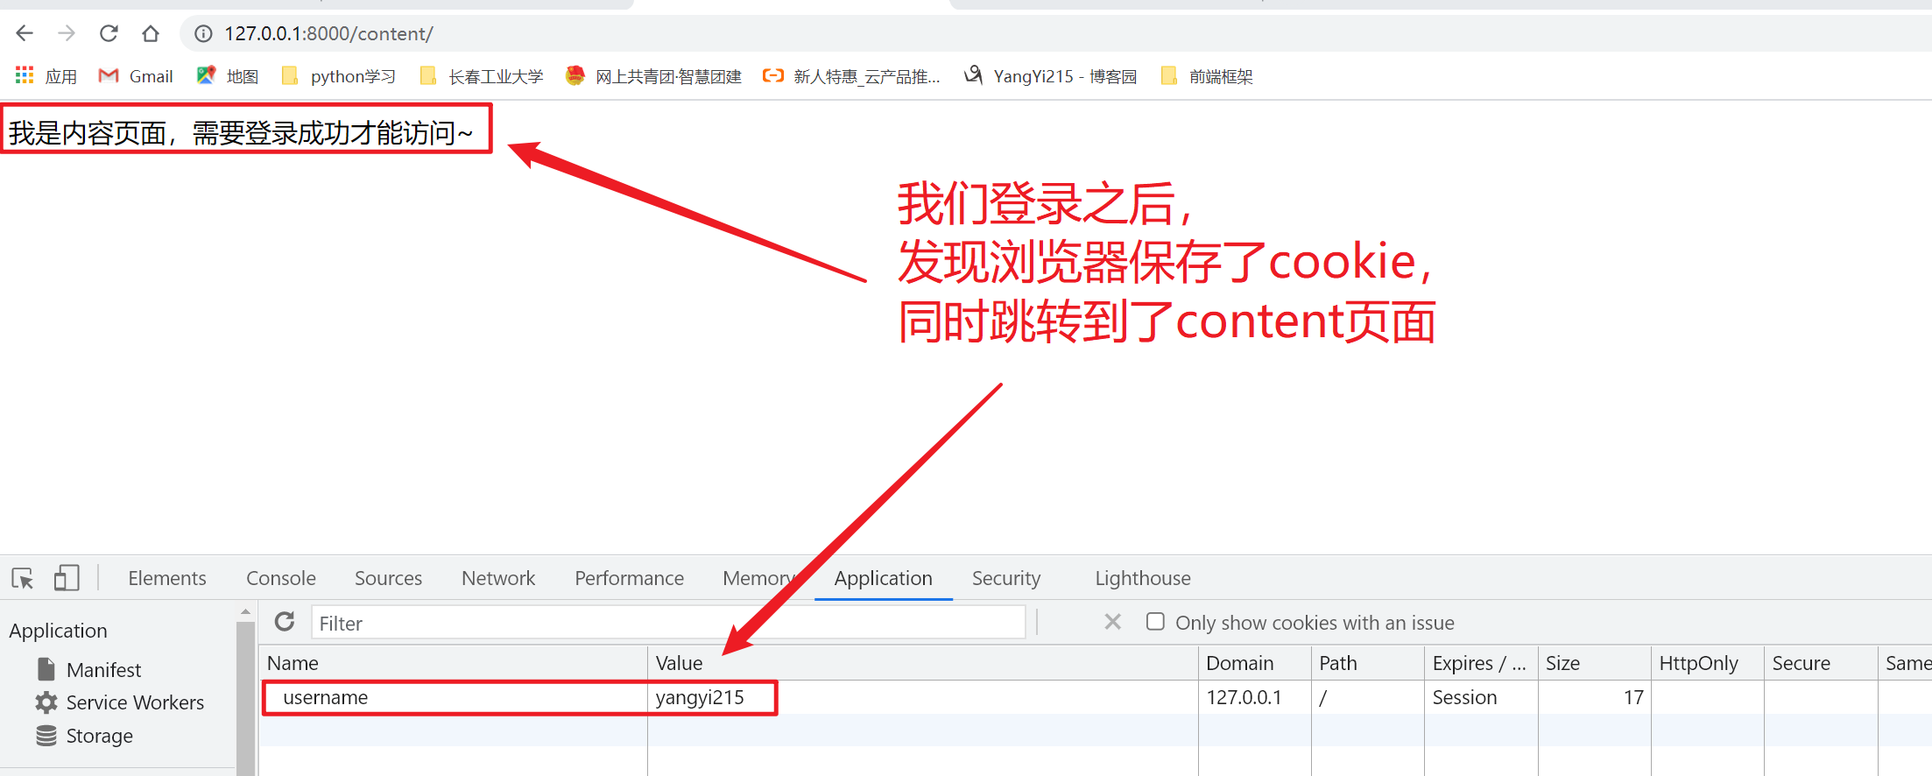This screenshot has height=776, width=1932.
Task: Enable Only show cookies with an issue
Action: click(x=1155, y=622)
